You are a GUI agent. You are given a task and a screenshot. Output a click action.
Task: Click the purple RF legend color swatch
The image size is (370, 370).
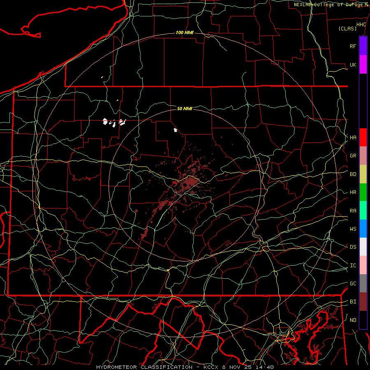pos(363,46)
